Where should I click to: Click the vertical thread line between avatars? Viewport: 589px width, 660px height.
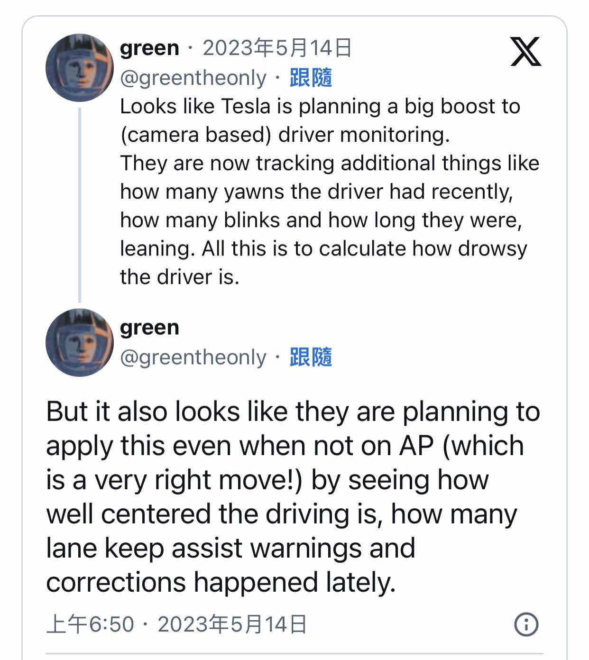[x=80, y=204]
